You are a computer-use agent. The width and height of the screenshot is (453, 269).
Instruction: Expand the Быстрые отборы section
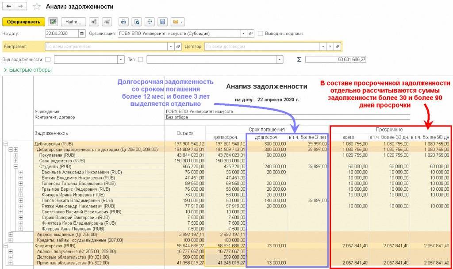click(x=27, y=70)
